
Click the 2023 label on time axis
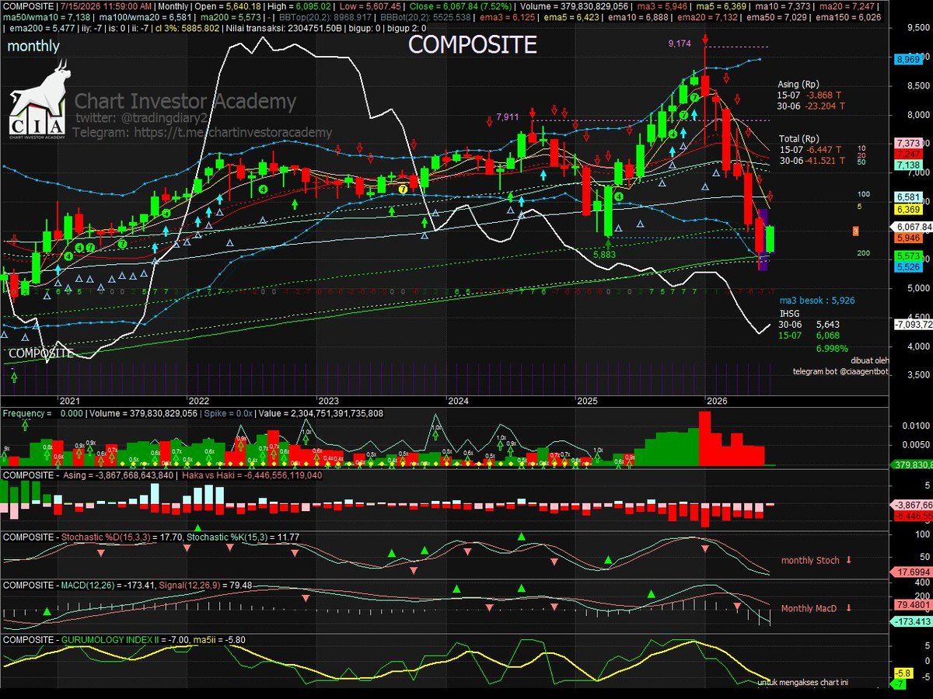(327, 401)
